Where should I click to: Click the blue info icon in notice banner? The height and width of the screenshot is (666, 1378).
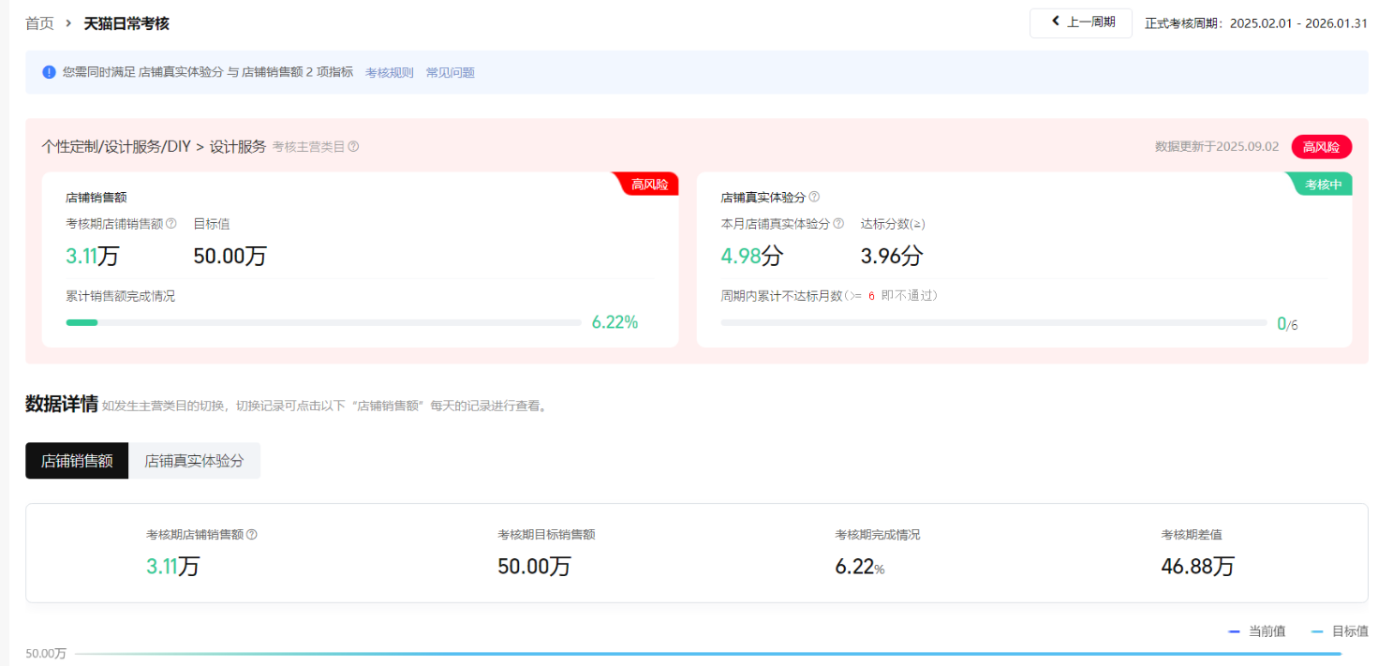[49, 72]
